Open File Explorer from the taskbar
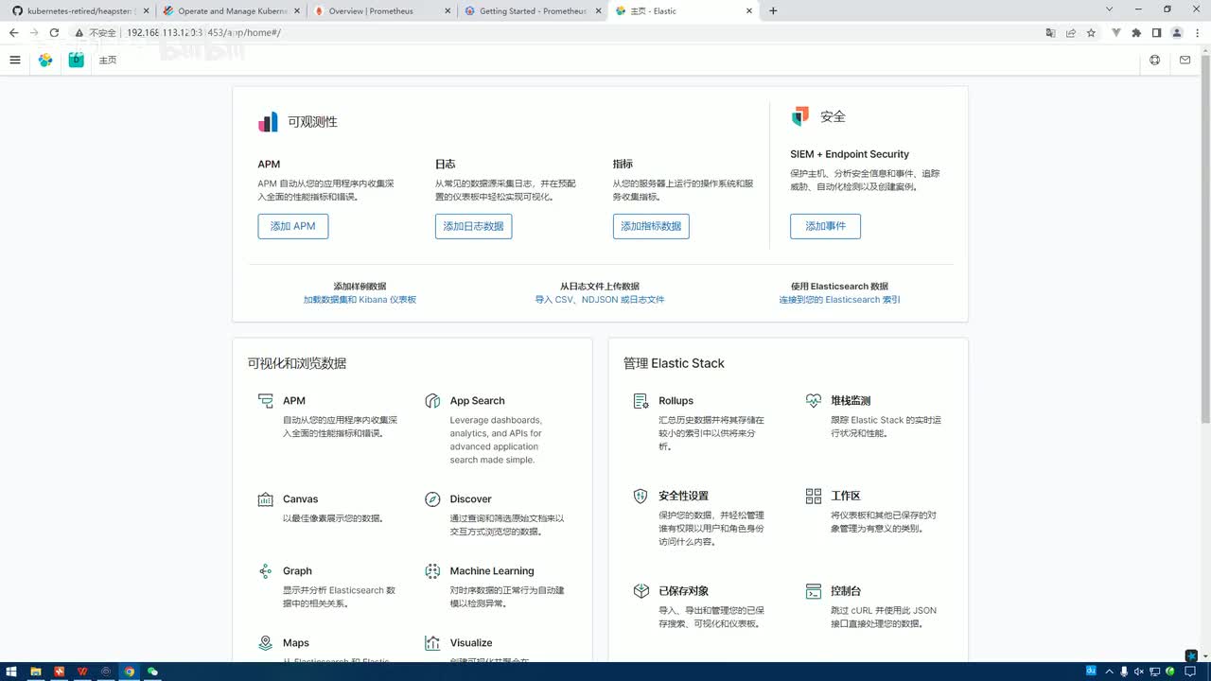The image size is (1211, 681). 36,672
